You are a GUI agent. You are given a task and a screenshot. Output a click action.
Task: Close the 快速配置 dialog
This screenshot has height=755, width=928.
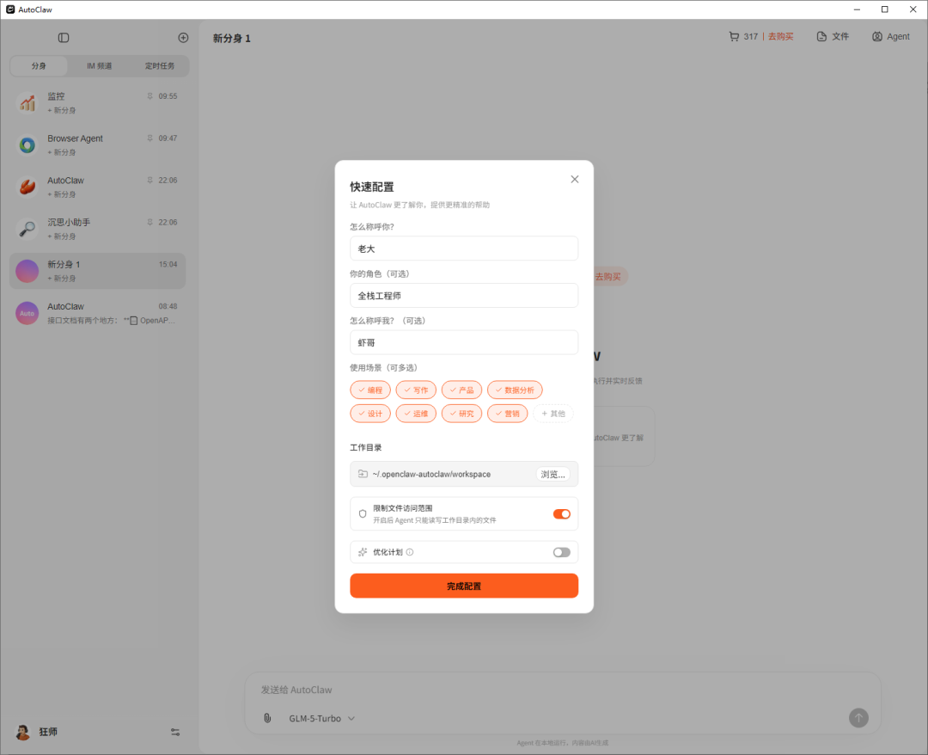[575, 180]
